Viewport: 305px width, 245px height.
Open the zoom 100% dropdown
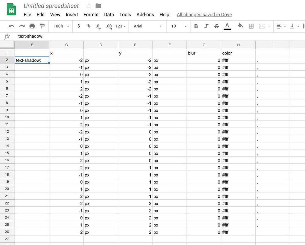tap(61, 26)
